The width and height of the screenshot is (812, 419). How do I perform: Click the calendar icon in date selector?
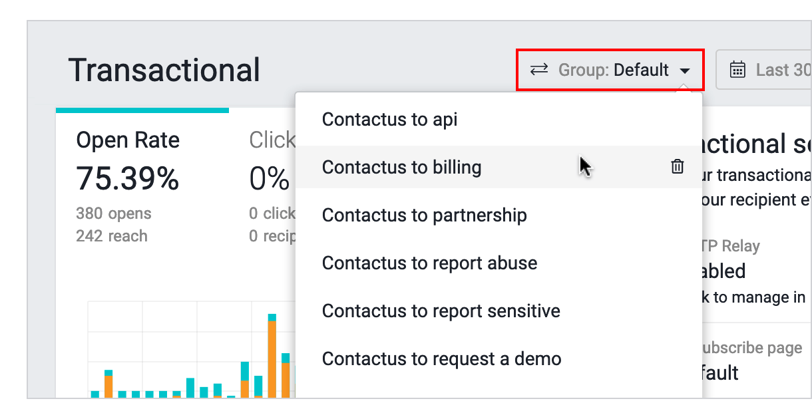[737, 69]
